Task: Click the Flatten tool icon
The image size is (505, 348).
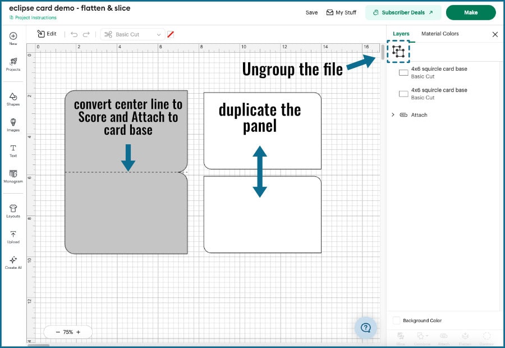Action: coord(465,336)
